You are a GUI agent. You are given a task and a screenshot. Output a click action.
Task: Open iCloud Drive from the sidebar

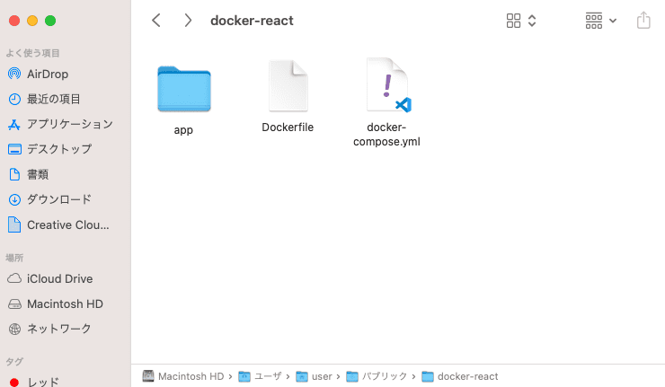[x=59, y=278]
